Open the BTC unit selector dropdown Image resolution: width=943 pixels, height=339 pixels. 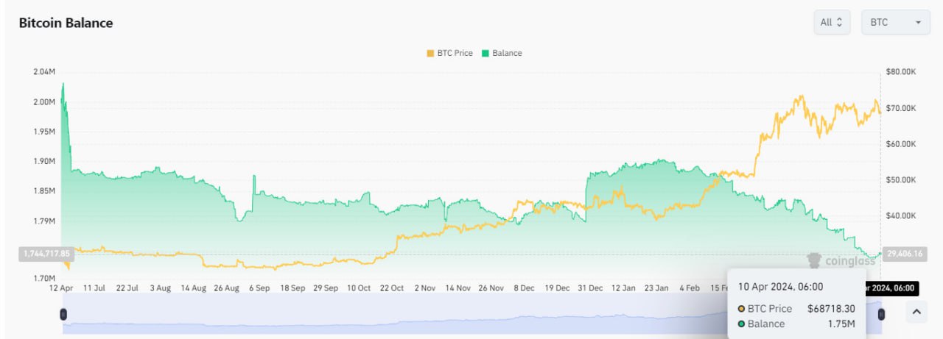[895, 22]
